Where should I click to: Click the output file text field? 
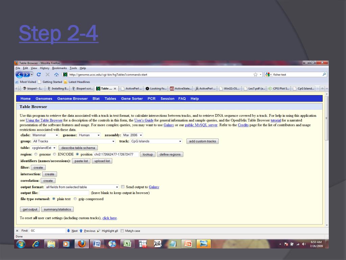(x=64, y=193)
